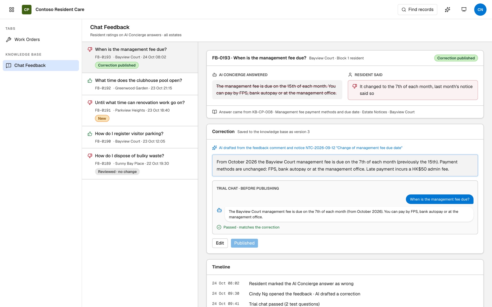Screen dimensions: 492x307
Task: Open the Find records search
Action: [x=417, y=9]
